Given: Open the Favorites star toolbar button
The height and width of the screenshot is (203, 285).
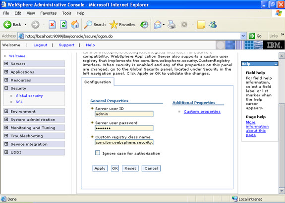Looking at the screenshot, I should pos(122,24).
